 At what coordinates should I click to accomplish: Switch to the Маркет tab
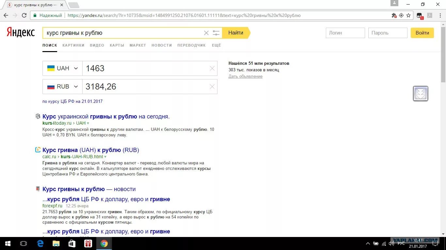[x=138, y=45]
